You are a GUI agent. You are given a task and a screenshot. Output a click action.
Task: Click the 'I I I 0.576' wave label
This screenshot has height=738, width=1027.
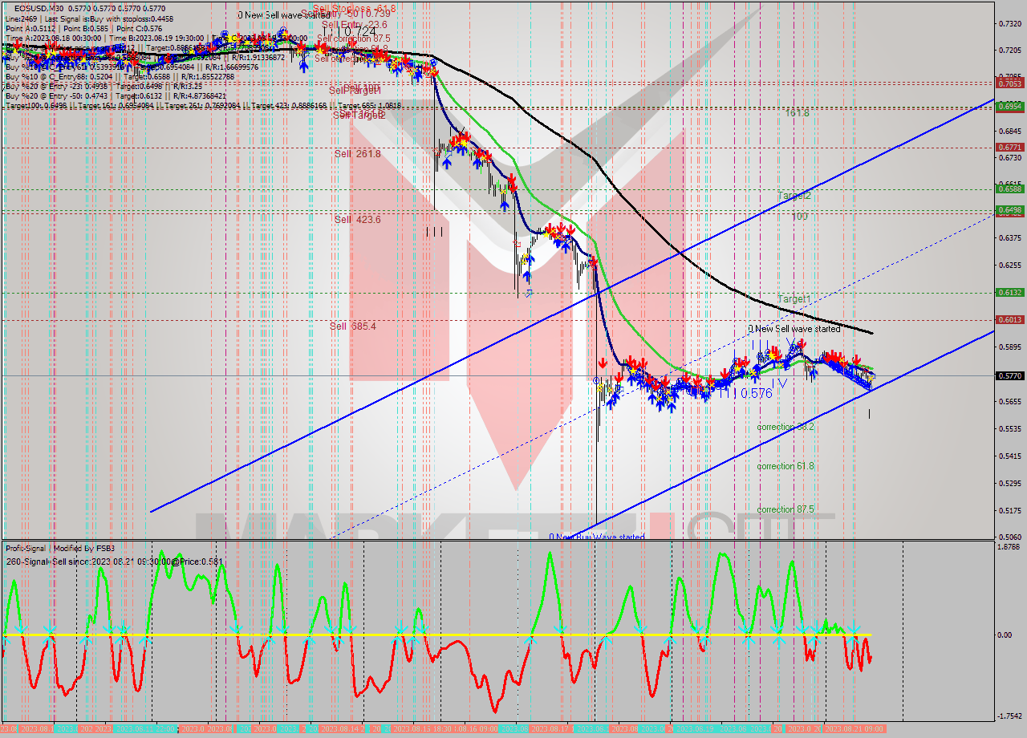(745, 393)
